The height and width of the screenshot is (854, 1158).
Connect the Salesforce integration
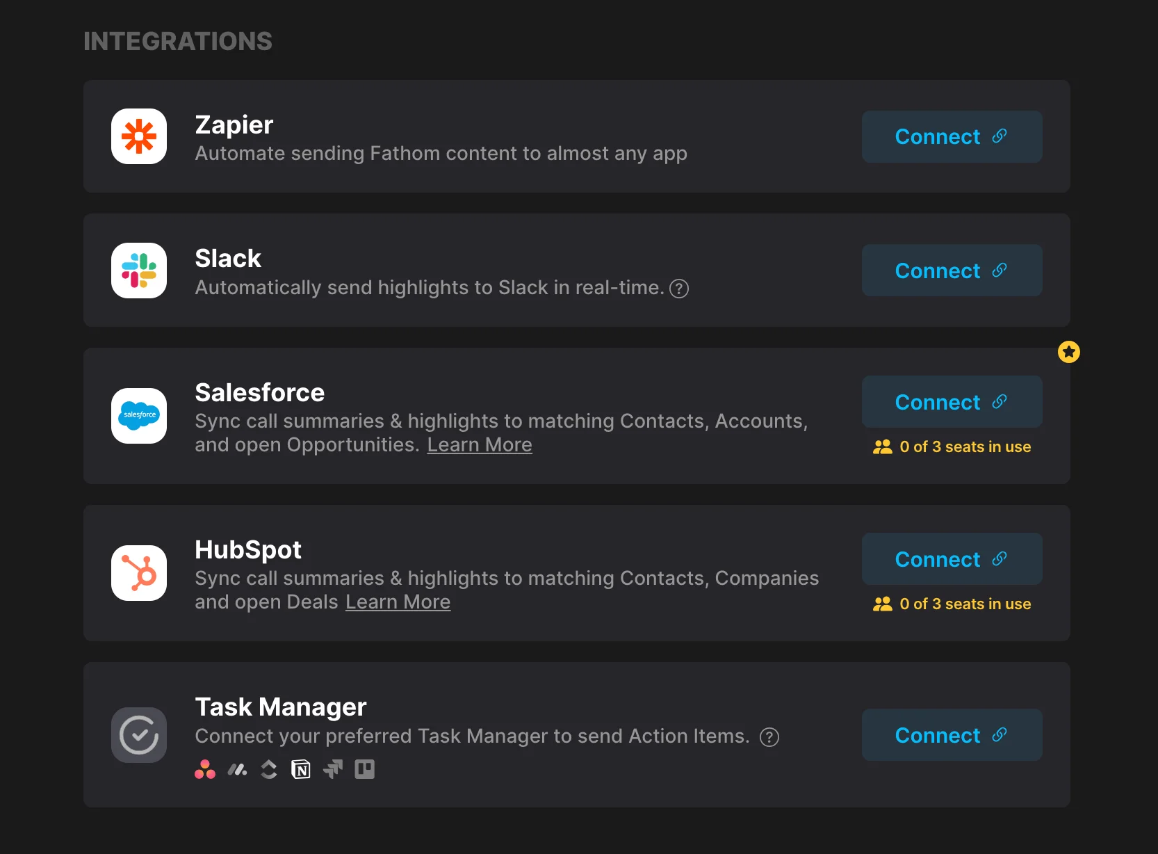[952, 402]
